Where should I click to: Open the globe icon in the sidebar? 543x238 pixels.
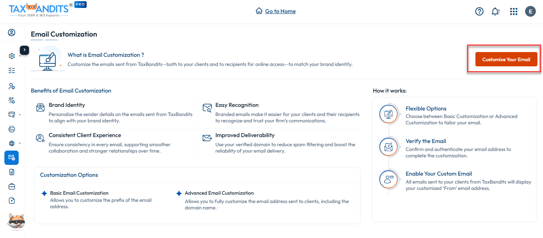pos(12,143)
